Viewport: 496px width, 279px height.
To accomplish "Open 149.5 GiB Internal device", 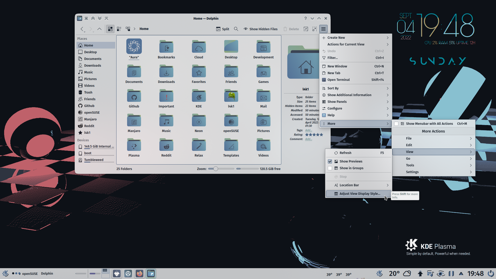I will [x=96, y=146].
